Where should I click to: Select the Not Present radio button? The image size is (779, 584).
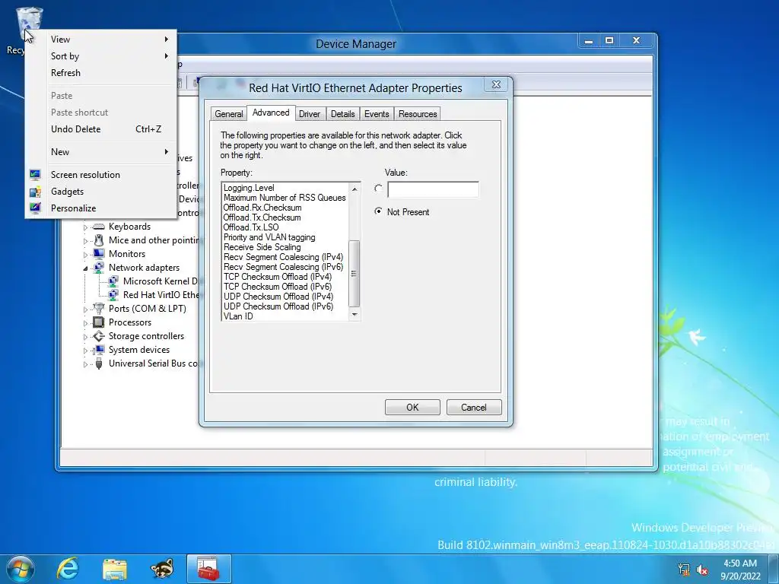coord(379,211)
